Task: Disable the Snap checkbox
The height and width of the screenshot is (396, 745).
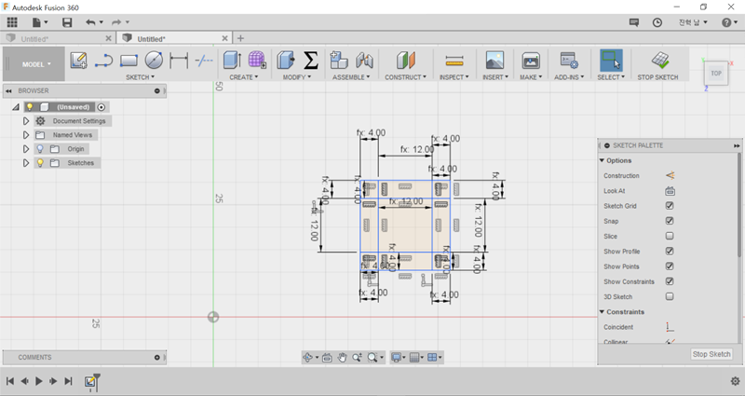Action: click(x=670, y=221)
